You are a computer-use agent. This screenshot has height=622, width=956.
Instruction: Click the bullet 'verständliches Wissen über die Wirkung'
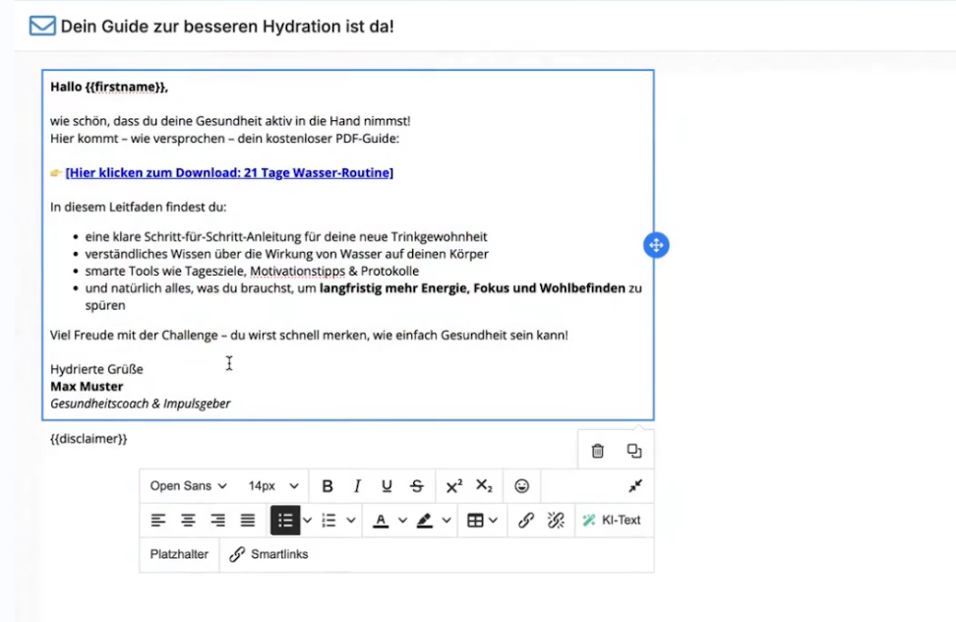tap(286, 254)
